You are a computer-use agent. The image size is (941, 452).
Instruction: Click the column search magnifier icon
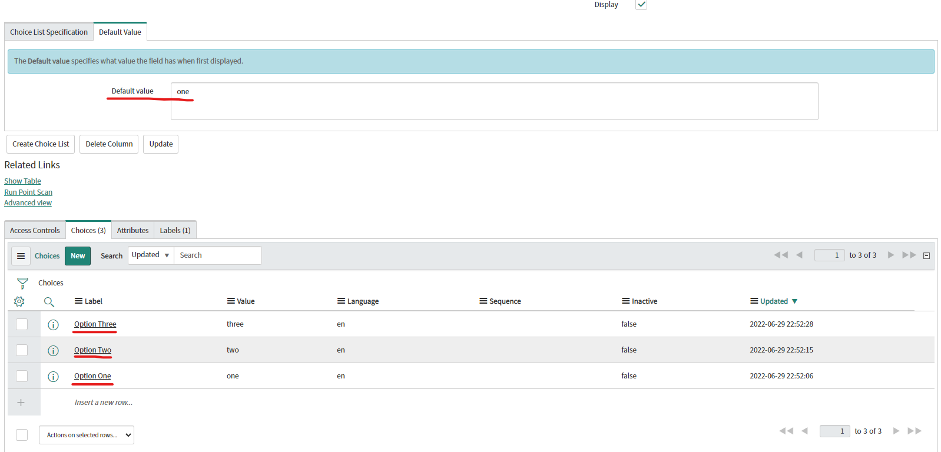tap(49, 301)
